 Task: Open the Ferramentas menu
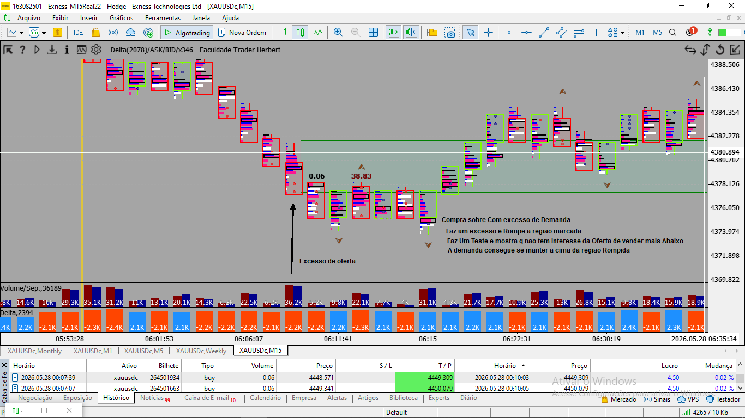[x=163, y=18]
